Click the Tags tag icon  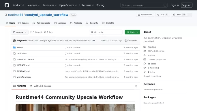coord(45,32)
